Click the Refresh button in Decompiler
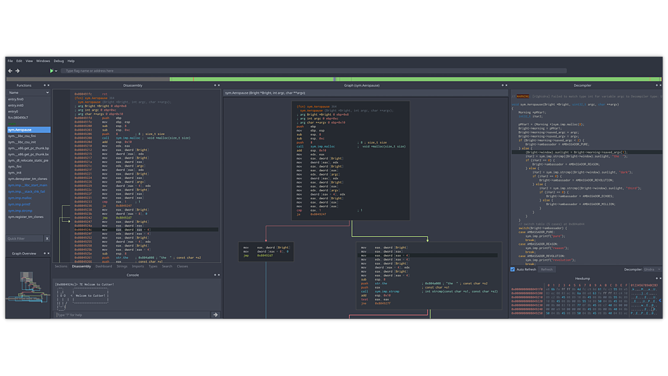Image resolution: width=668 pixels, height=376 pixels. click(x=546, y=269)
